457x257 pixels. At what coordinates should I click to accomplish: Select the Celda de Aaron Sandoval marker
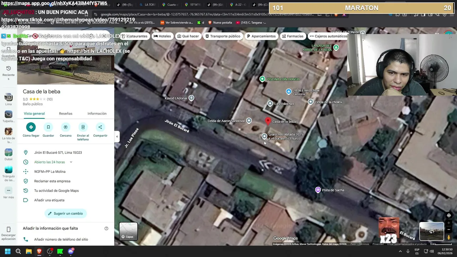click(249, 121)
